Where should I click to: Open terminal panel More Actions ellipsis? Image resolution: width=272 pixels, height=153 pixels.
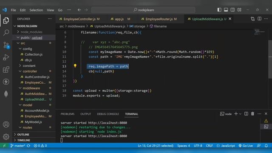coord(259,114)
